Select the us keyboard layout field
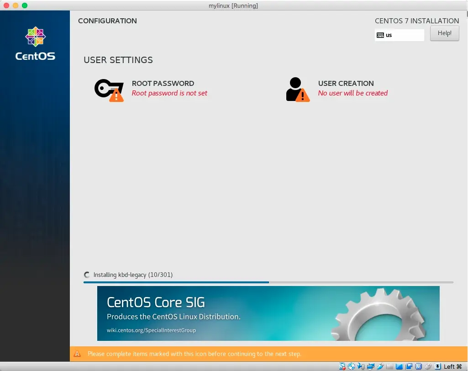The width and height of the screenshot is (468, 371). click(400, 35)
